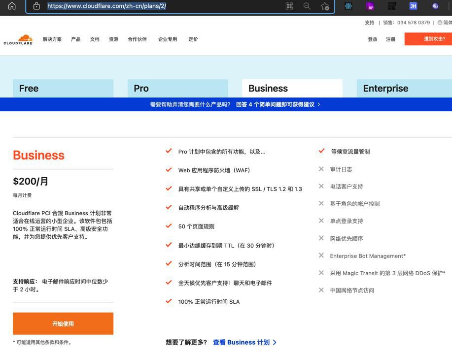Click 支持 link at top

(369, 23)
